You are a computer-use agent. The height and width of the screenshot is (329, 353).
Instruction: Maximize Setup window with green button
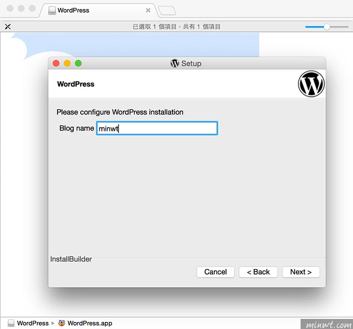coord(78,63)
